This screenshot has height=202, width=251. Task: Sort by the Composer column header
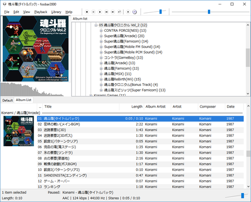coord(211,107)
